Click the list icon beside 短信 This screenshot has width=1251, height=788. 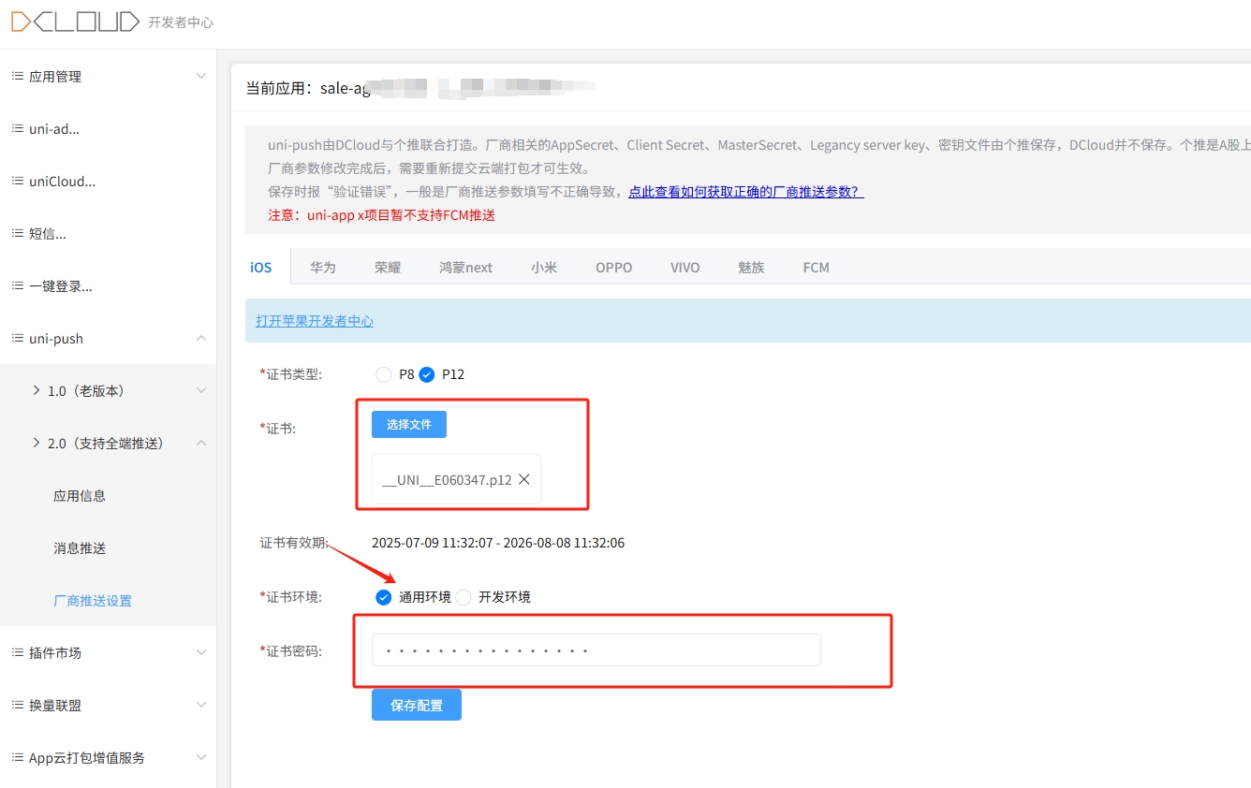(x=17, y=233)
